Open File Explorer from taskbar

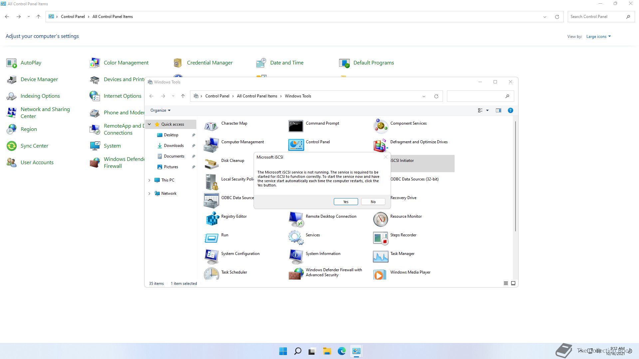pos(327,351)
